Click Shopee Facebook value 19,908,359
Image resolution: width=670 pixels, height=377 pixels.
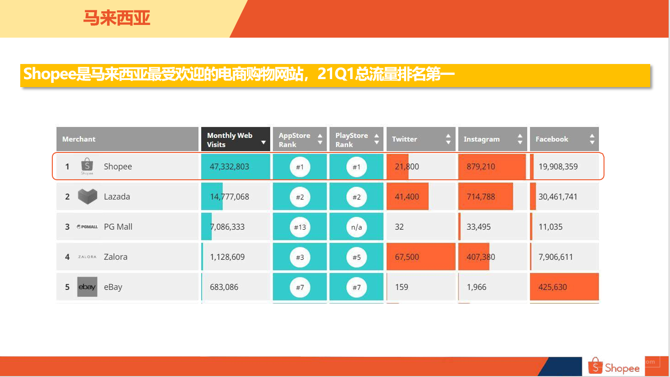click(x=558, y=167)
